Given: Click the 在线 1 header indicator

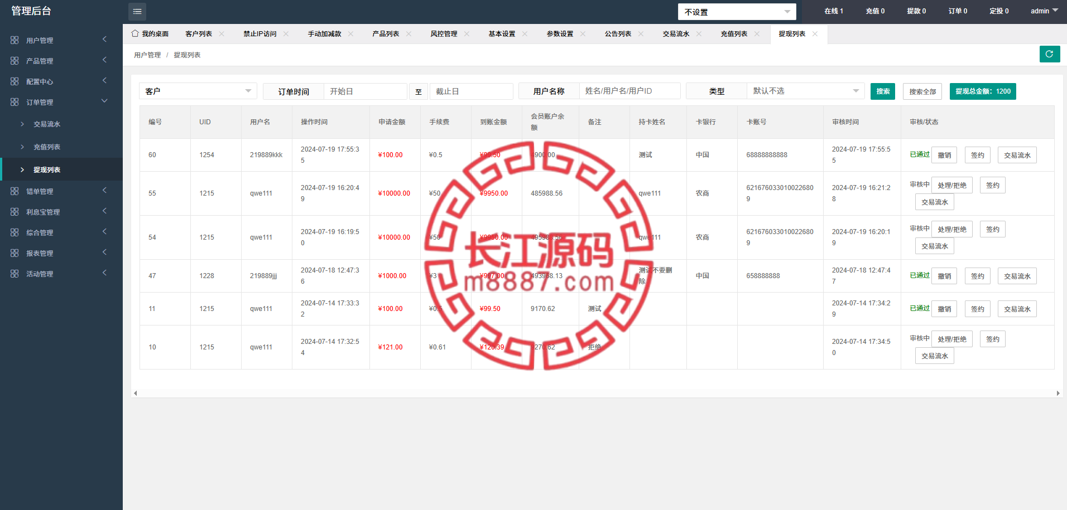Looking at the screenshot, I should [834, 11].
